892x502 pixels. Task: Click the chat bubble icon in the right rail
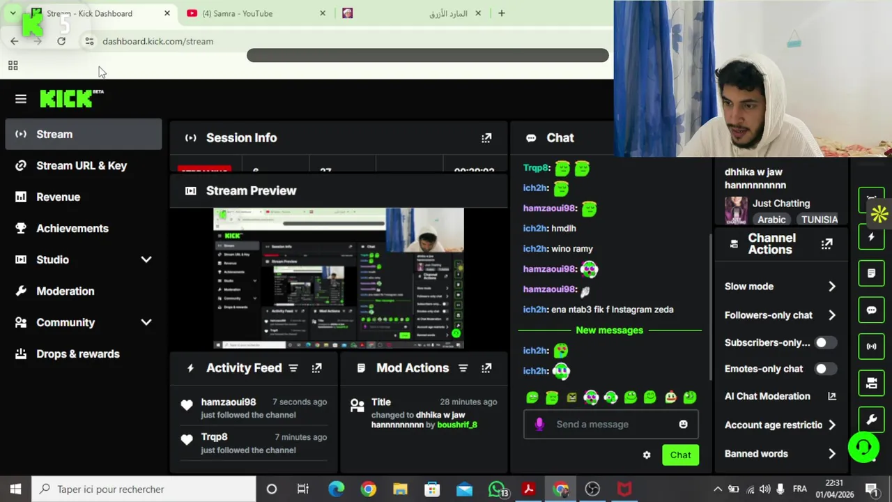tap(871, 310)
